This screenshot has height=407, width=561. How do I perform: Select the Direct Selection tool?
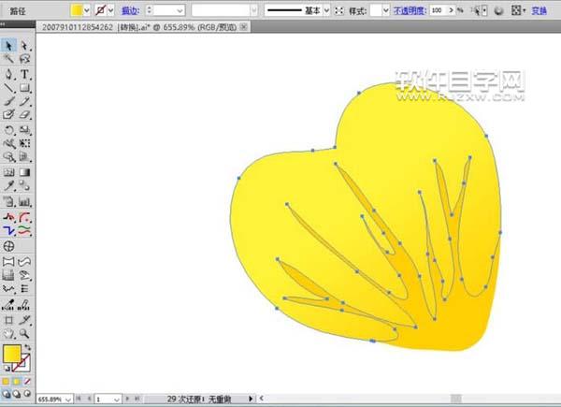click(23, 45)
